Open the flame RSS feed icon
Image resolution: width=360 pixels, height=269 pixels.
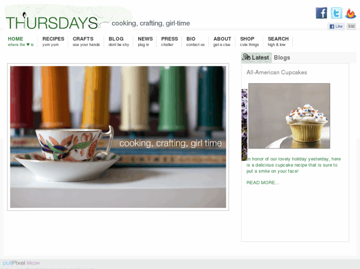[x=351, y=13]
